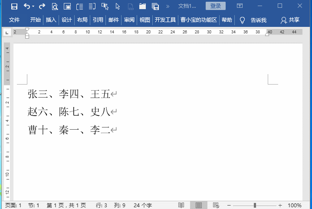The image size is (312, 209).
Task: Click the line spacing icon with the left bracket
Action: coord(79,7)
